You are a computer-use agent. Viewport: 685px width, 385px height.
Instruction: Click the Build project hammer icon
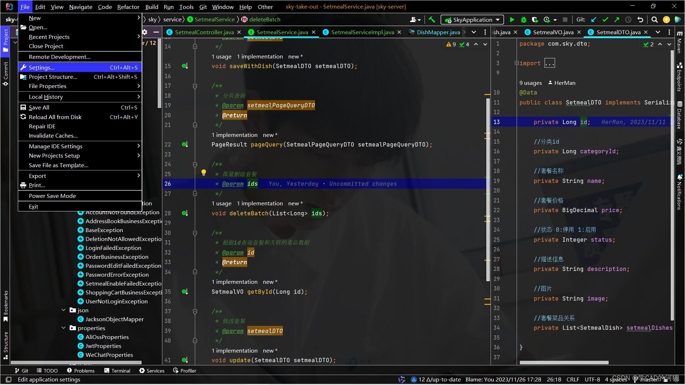tap(432, 20)
